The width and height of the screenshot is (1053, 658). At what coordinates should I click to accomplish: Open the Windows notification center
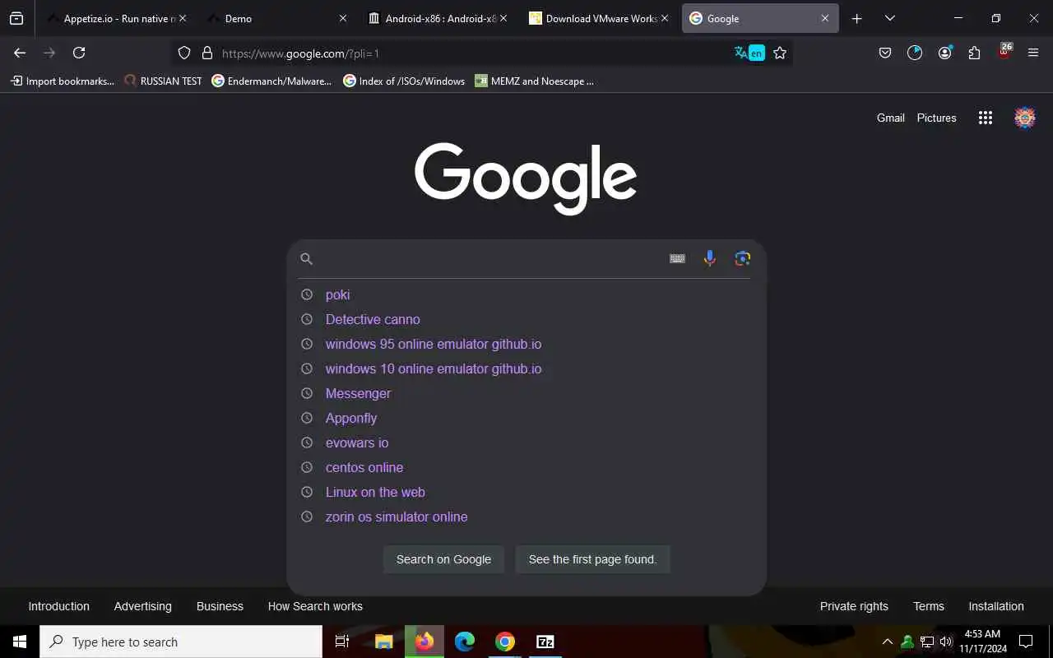[1026, 642]
